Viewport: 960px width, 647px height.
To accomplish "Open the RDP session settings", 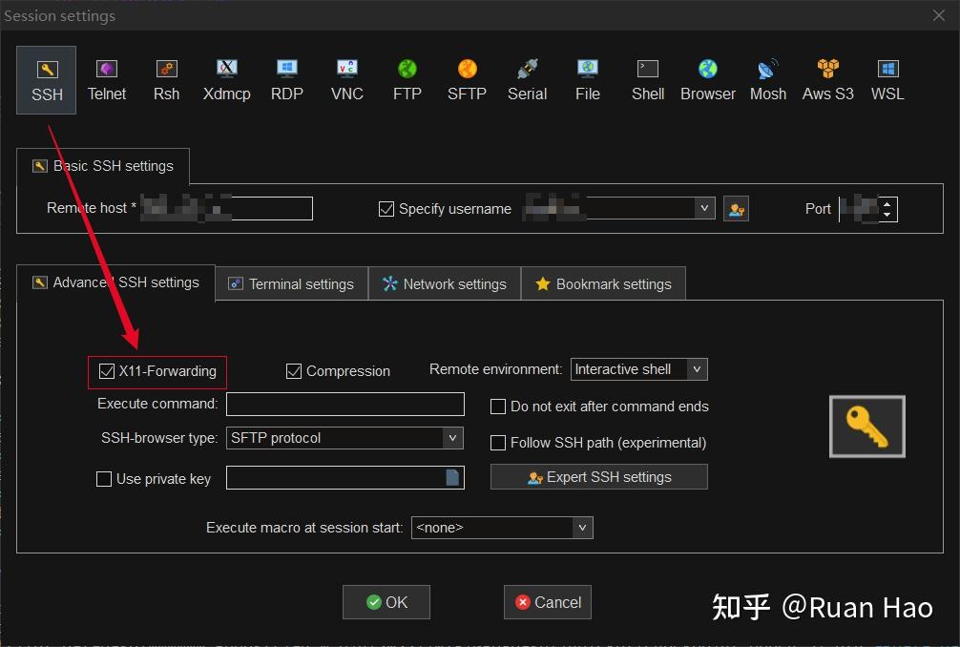I will [286, 80].
